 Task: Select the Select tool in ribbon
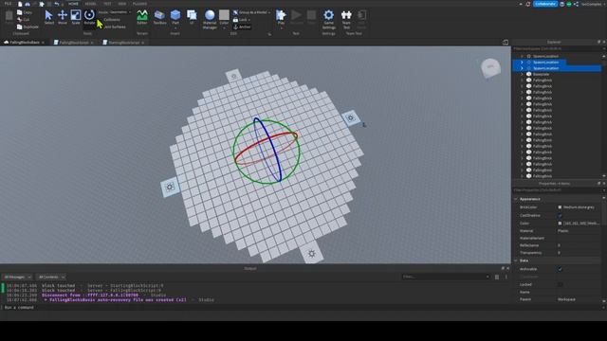click(48, 17)
